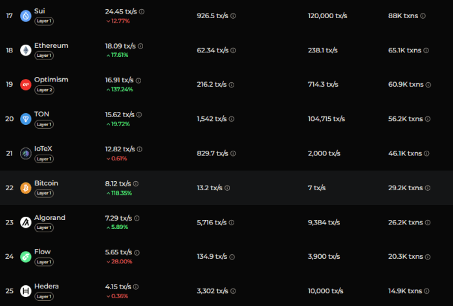Screen dimensions: 453x306
Task: Show info for Optimism 216.2 tx/s
Action: tap(232, 85)
